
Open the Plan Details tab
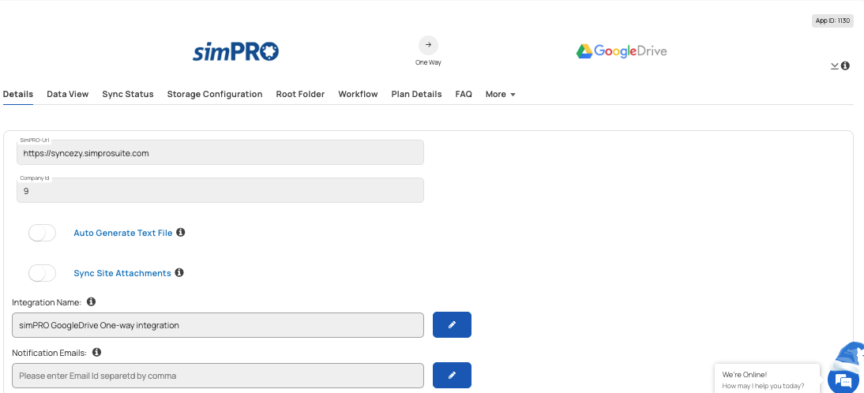[416, 94]
